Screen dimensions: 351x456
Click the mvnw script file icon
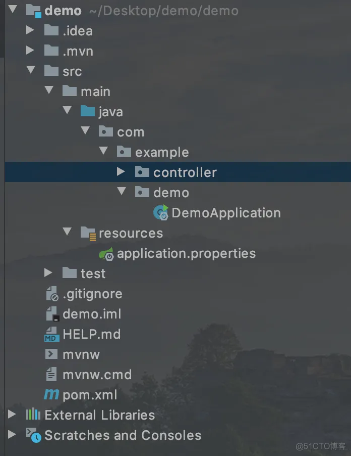click(51, 354)
